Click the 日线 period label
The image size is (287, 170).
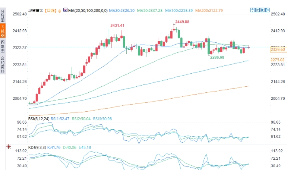coord(51,11)
